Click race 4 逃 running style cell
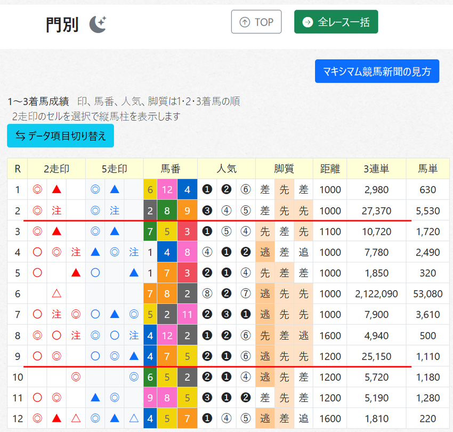This screenshot has width=453, height=432. (x=265, y=252)
